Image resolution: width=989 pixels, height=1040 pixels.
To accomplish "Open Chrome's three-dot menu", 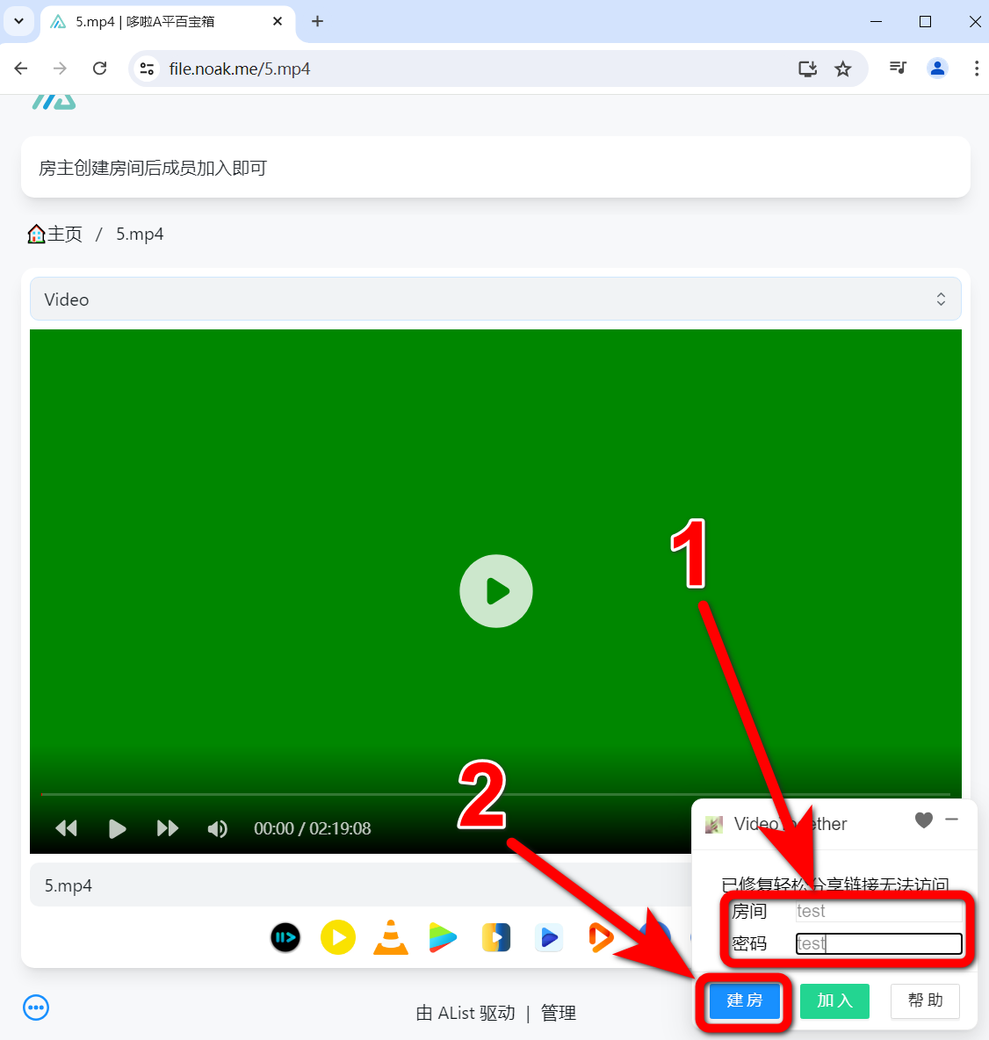I will (x=976, y=69).
